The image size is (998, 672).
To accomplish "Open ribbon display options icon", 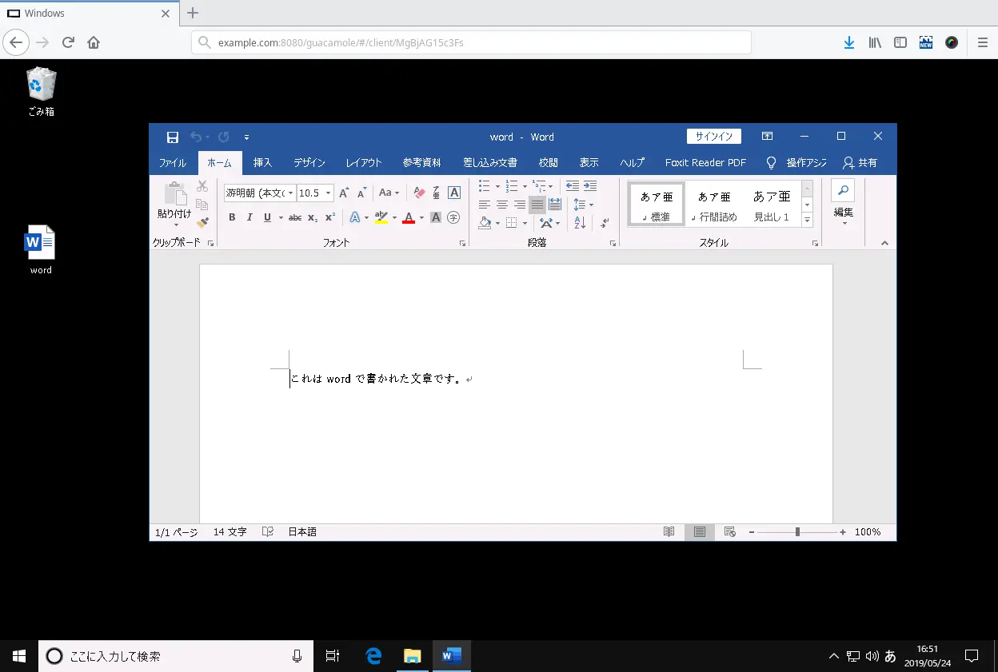I will coord(767,137).
